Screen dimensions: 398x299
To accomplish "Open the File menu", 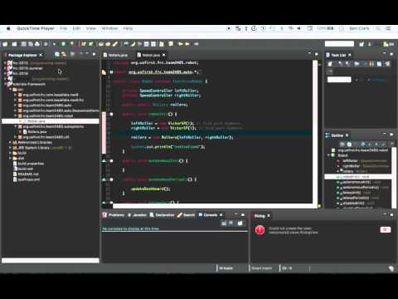I will click(x=64, y=28).
